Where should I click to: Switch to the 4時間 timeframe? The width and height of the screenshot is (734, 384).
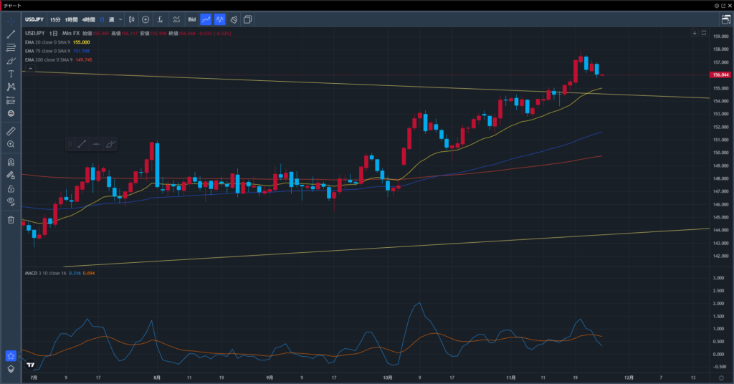pos(89,19)
